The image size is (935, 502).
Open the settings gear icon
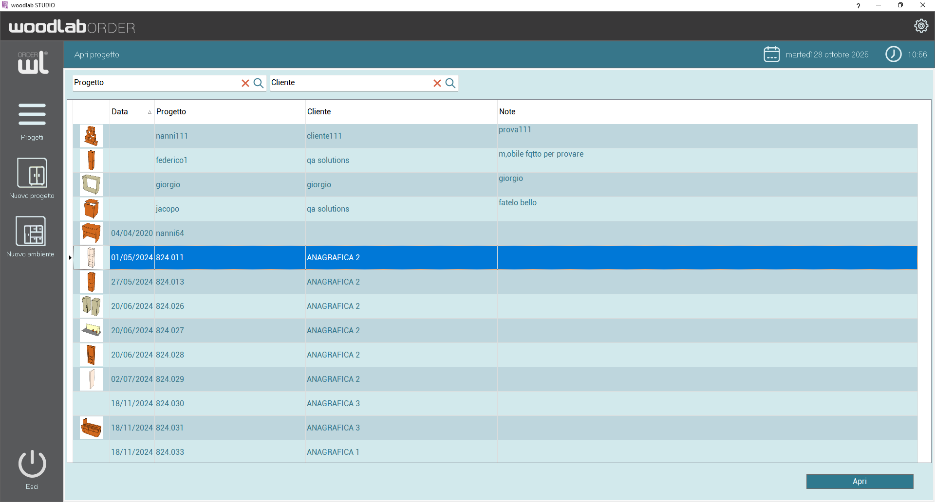point(921,26)
